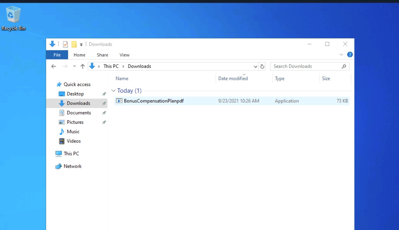Click the Search Downloads input field
The height and width of the screenshot is (230, 399).
pos(305,66)
